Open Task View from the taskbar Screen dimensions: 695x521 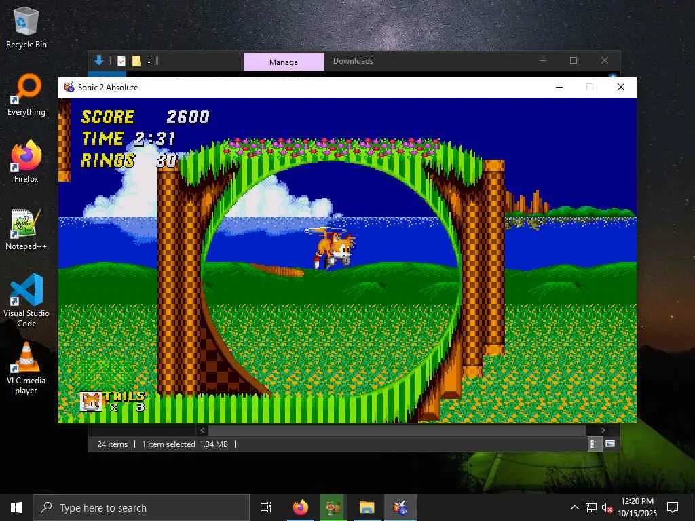pos(266,507)
